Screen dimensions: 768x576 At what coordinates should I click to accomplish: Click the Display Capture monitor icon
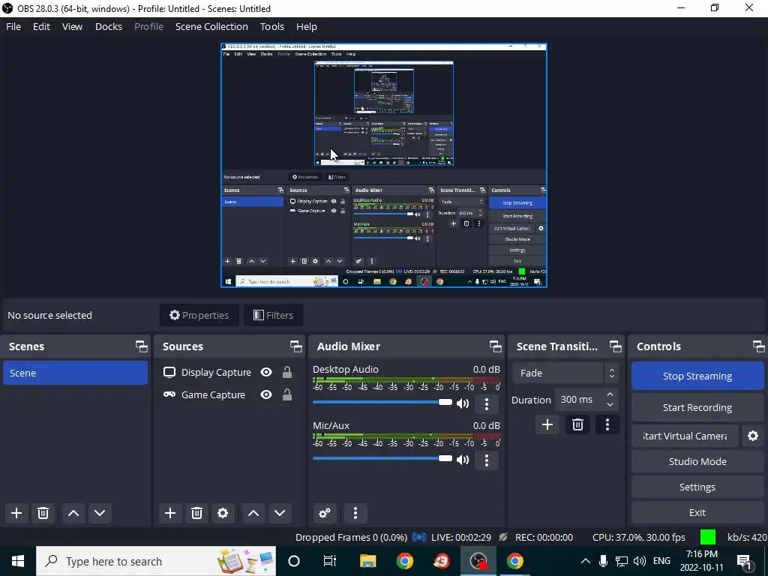(x=169, y=372)
